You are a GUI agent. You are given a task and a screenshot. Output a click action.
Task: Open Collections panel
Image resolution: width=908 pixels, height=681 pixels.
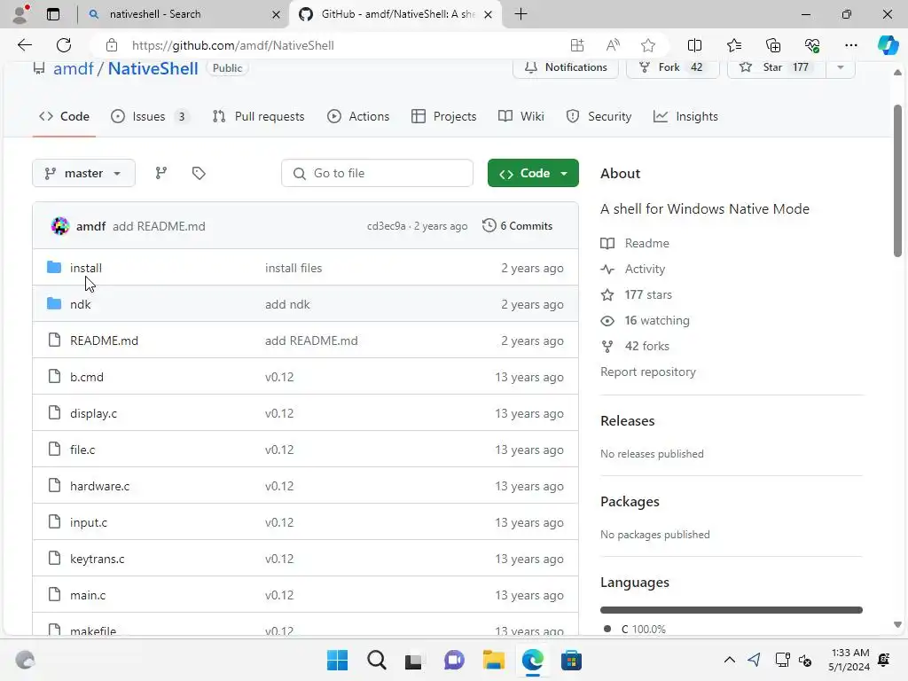point(773,45)
